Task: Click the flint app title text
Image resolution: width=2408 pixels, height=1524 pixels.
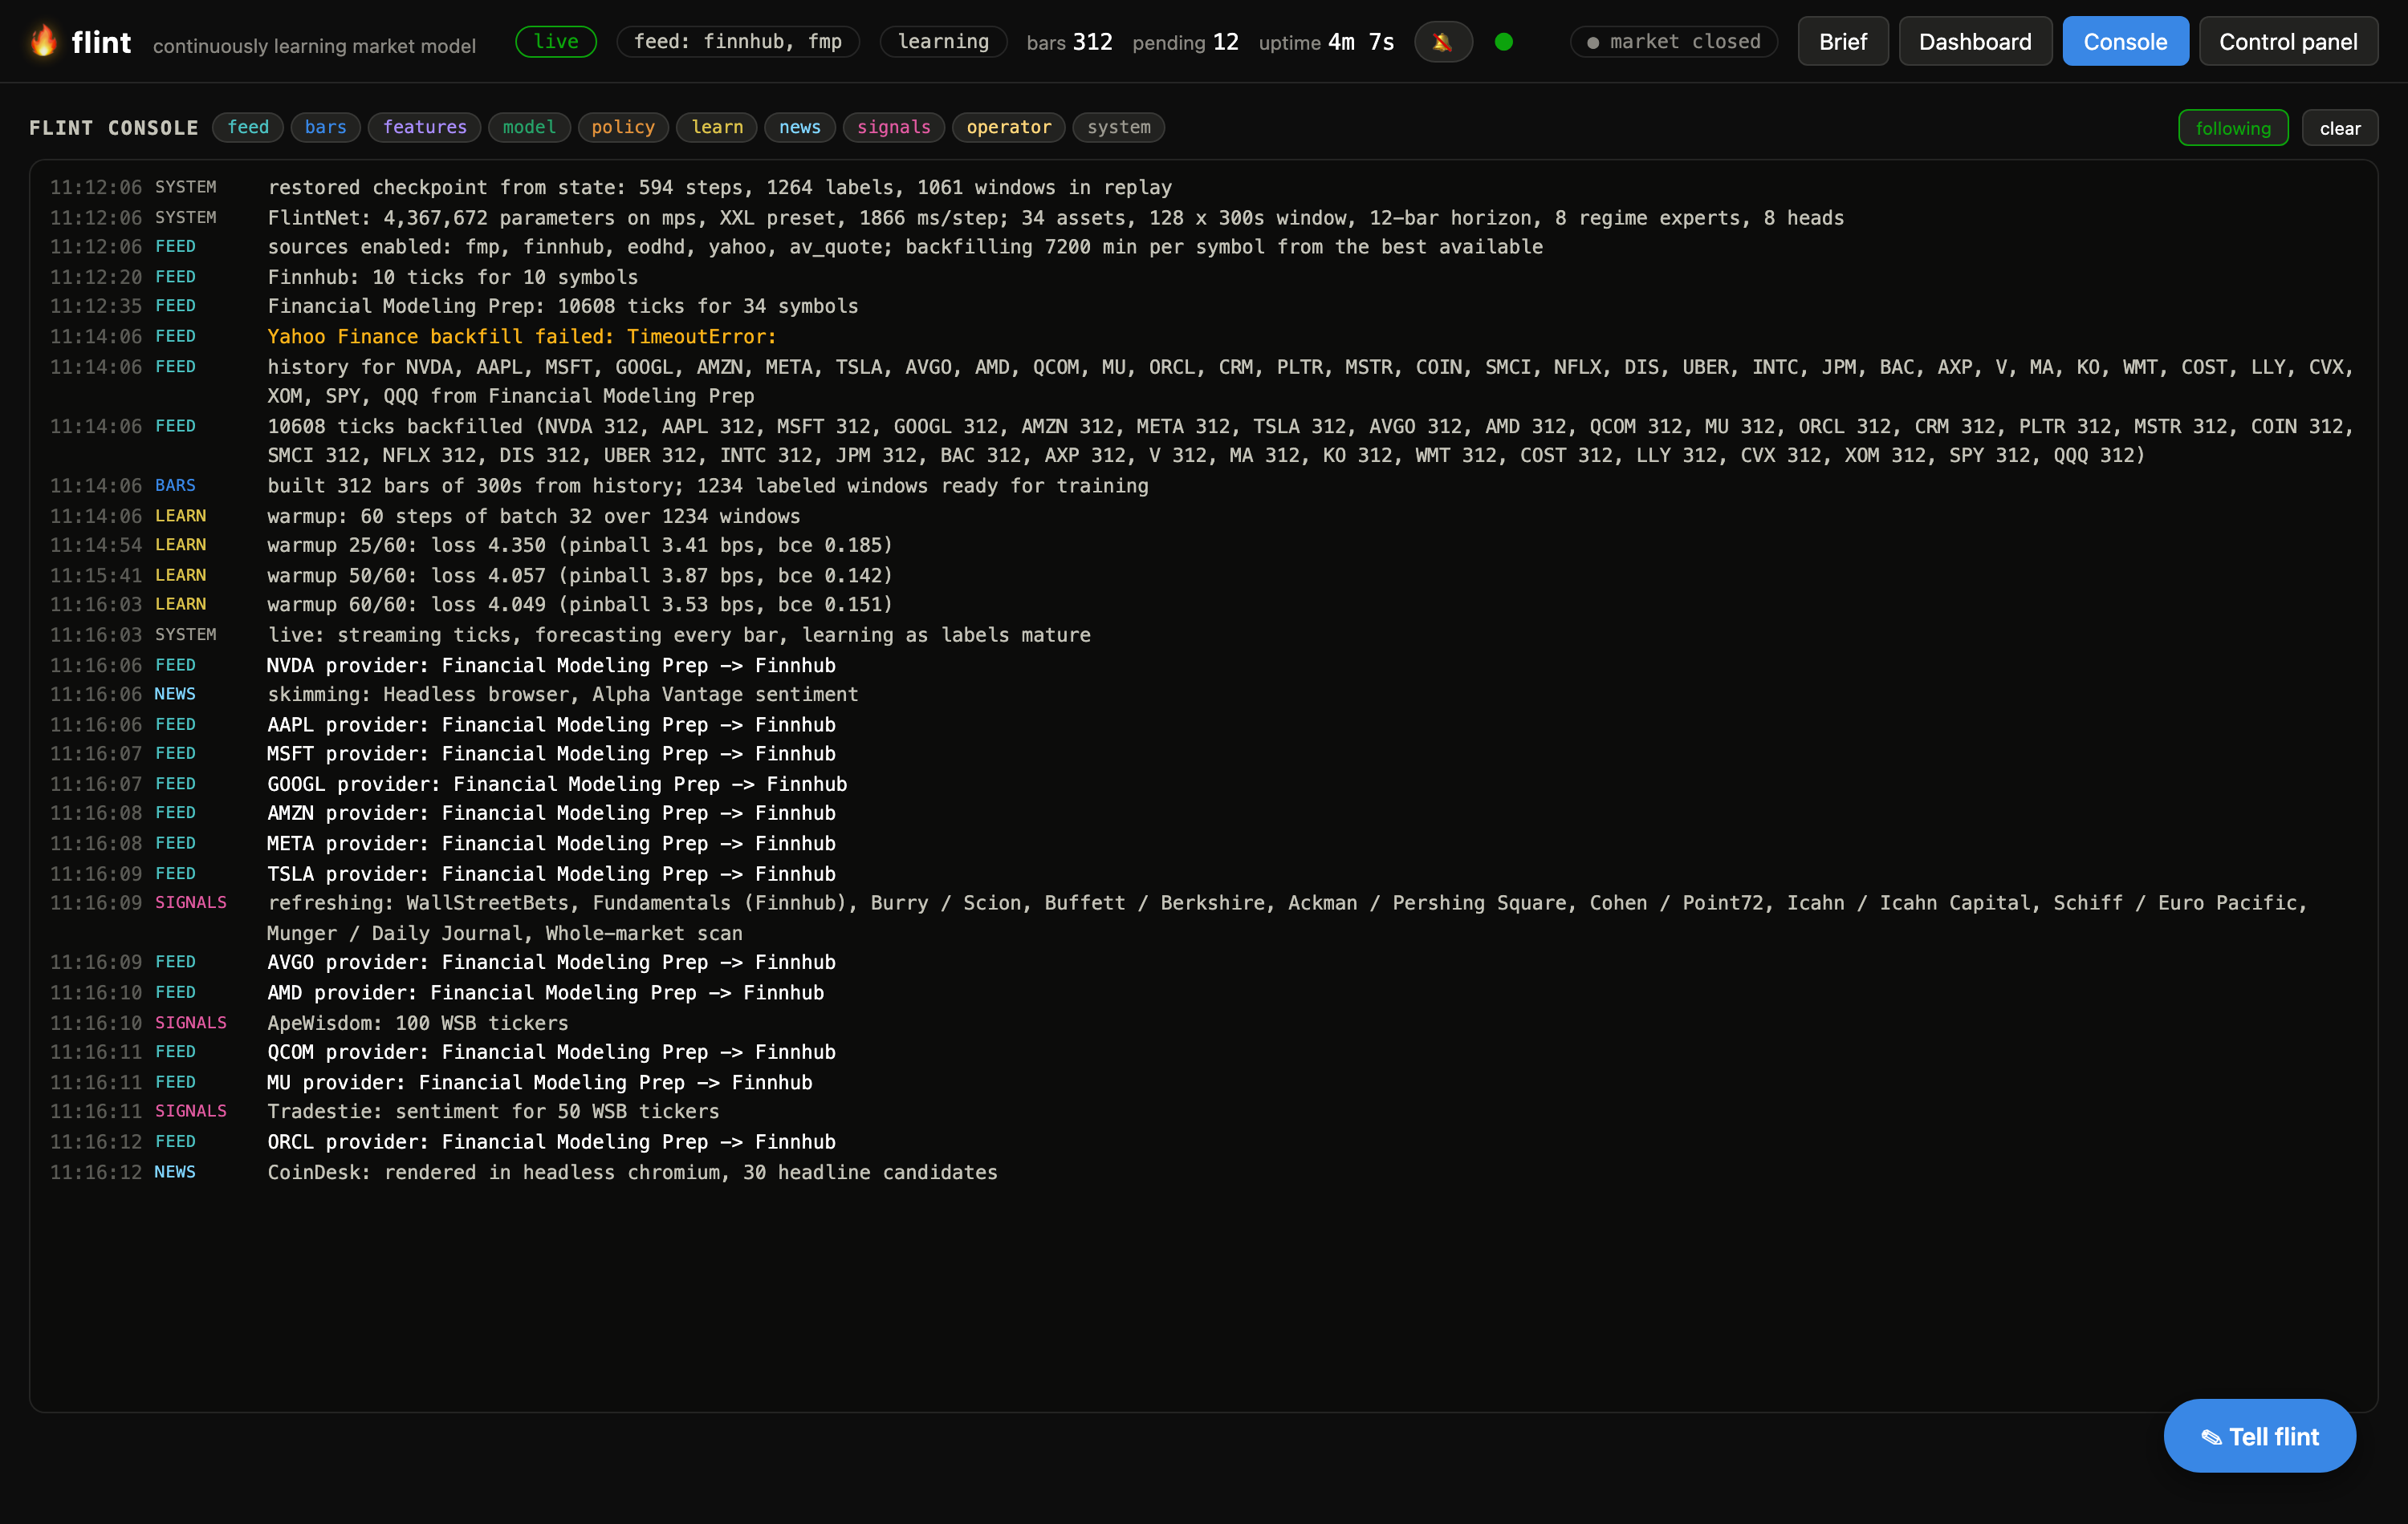Action: pyautogui.click(x=101, y=42)
